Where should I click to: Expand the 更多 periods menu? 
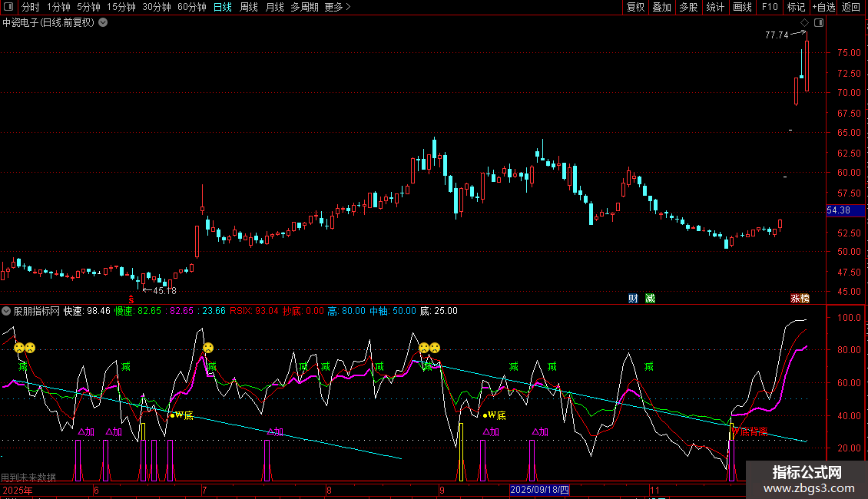337,7
